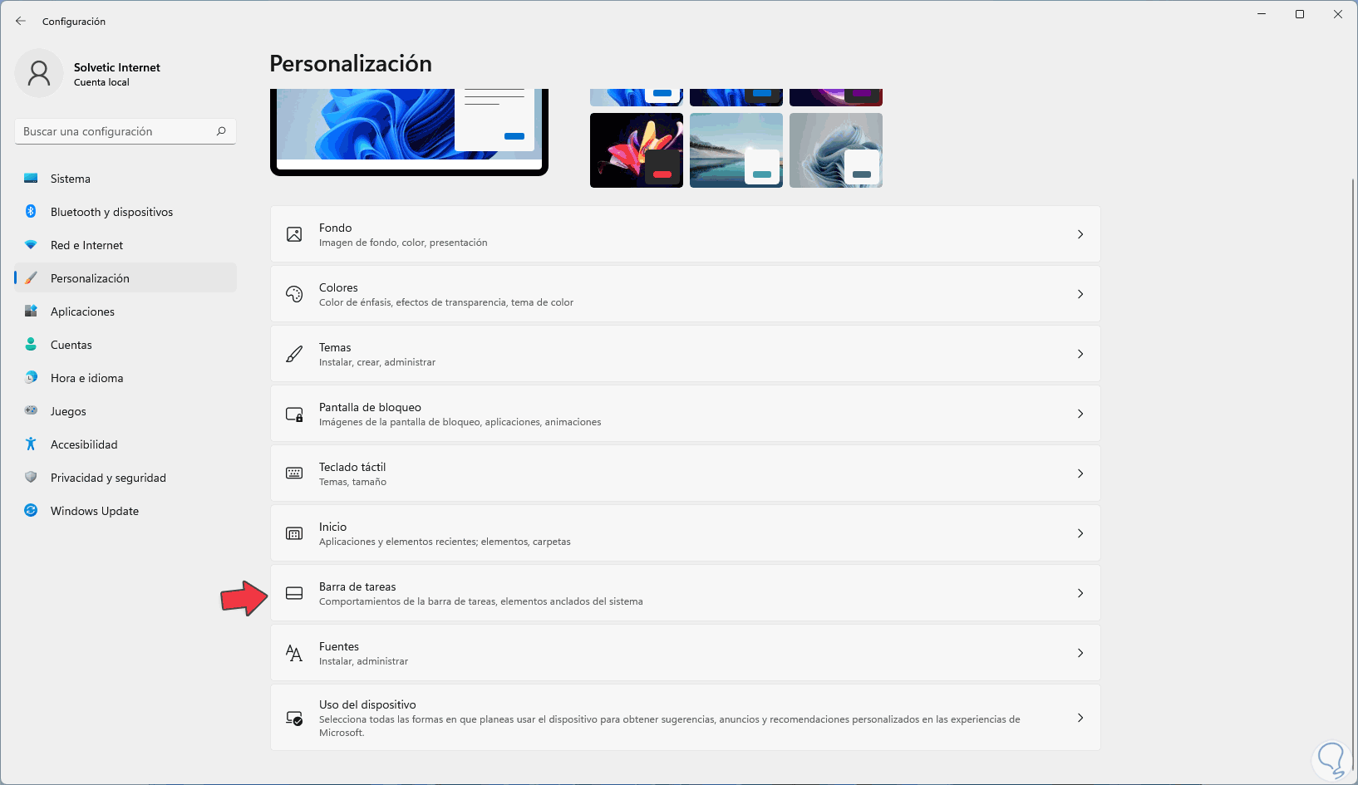Viewport: 1358px width, 785px height.
Task: Click the Aplicaciones icon in sidebar
Action: [31, 312]
